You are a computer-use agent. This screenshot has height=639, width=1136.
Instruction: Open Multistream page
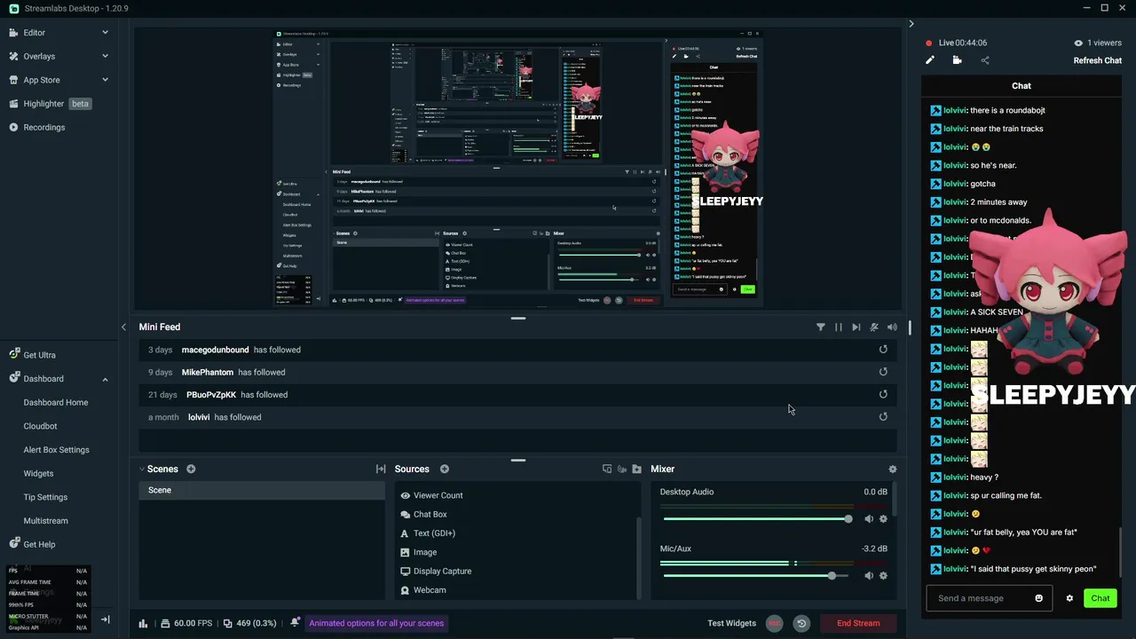tap(45, 521)
